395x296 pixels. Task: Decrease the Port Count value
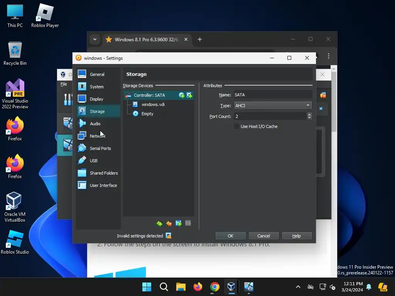(309, 118)
